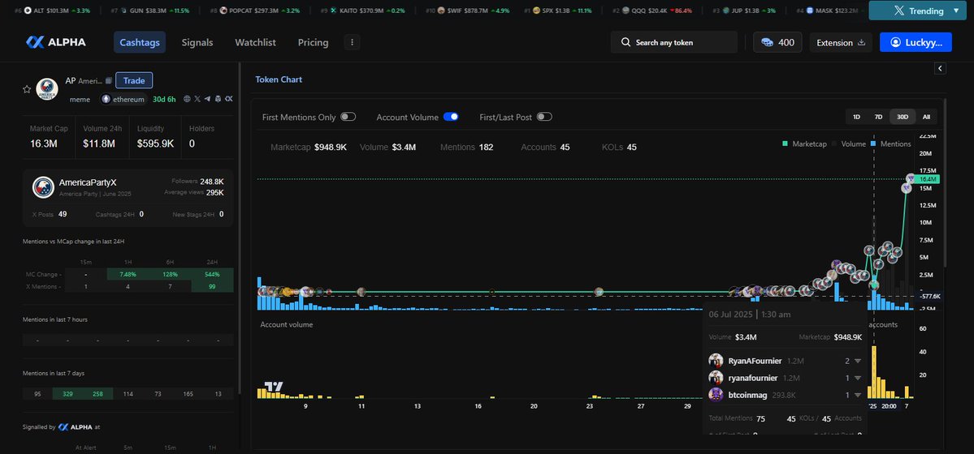Click the Token Chart heading

coord(279,79)
